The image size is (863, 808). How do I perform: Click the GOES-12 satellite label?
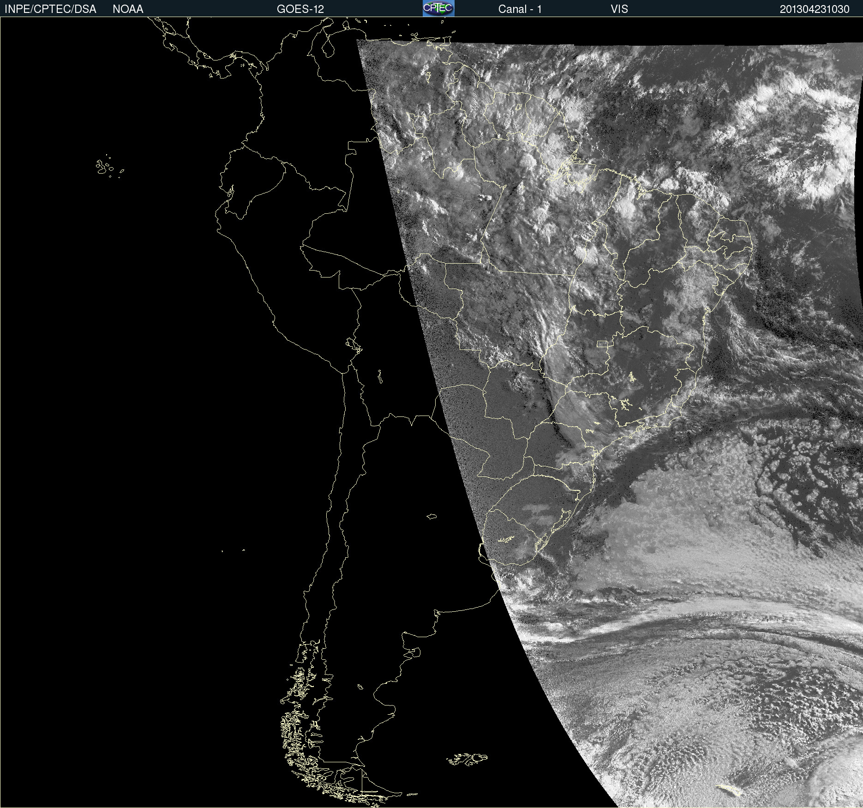pyautogui.click(x=300, y=9)
